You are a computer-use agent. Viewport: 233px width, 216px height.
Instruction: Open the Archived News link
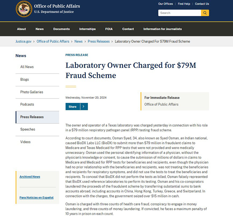click(x=30, y=177)
